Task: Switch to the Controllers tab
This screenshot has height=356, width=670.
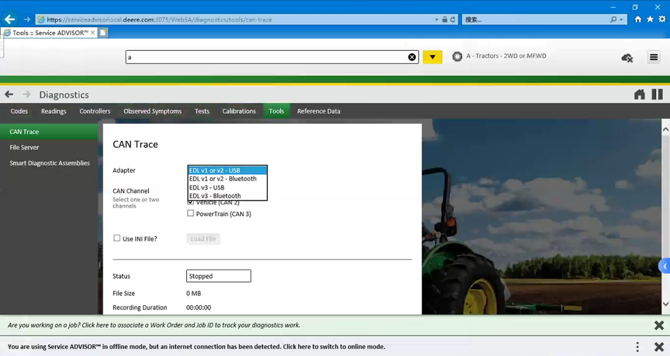Action: [95, 111]
